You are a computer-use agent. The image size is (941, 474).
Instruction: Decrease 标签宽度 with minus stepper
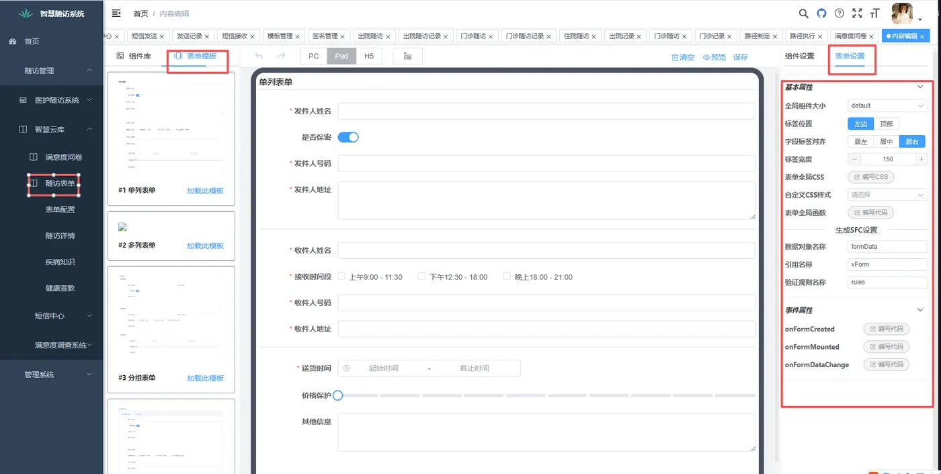(854, 159)
